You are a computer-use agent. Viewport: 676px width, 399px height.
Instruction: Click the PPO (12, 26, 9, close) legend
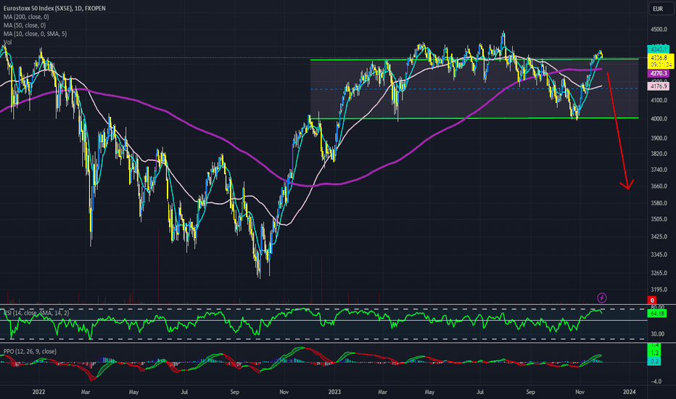30,352
